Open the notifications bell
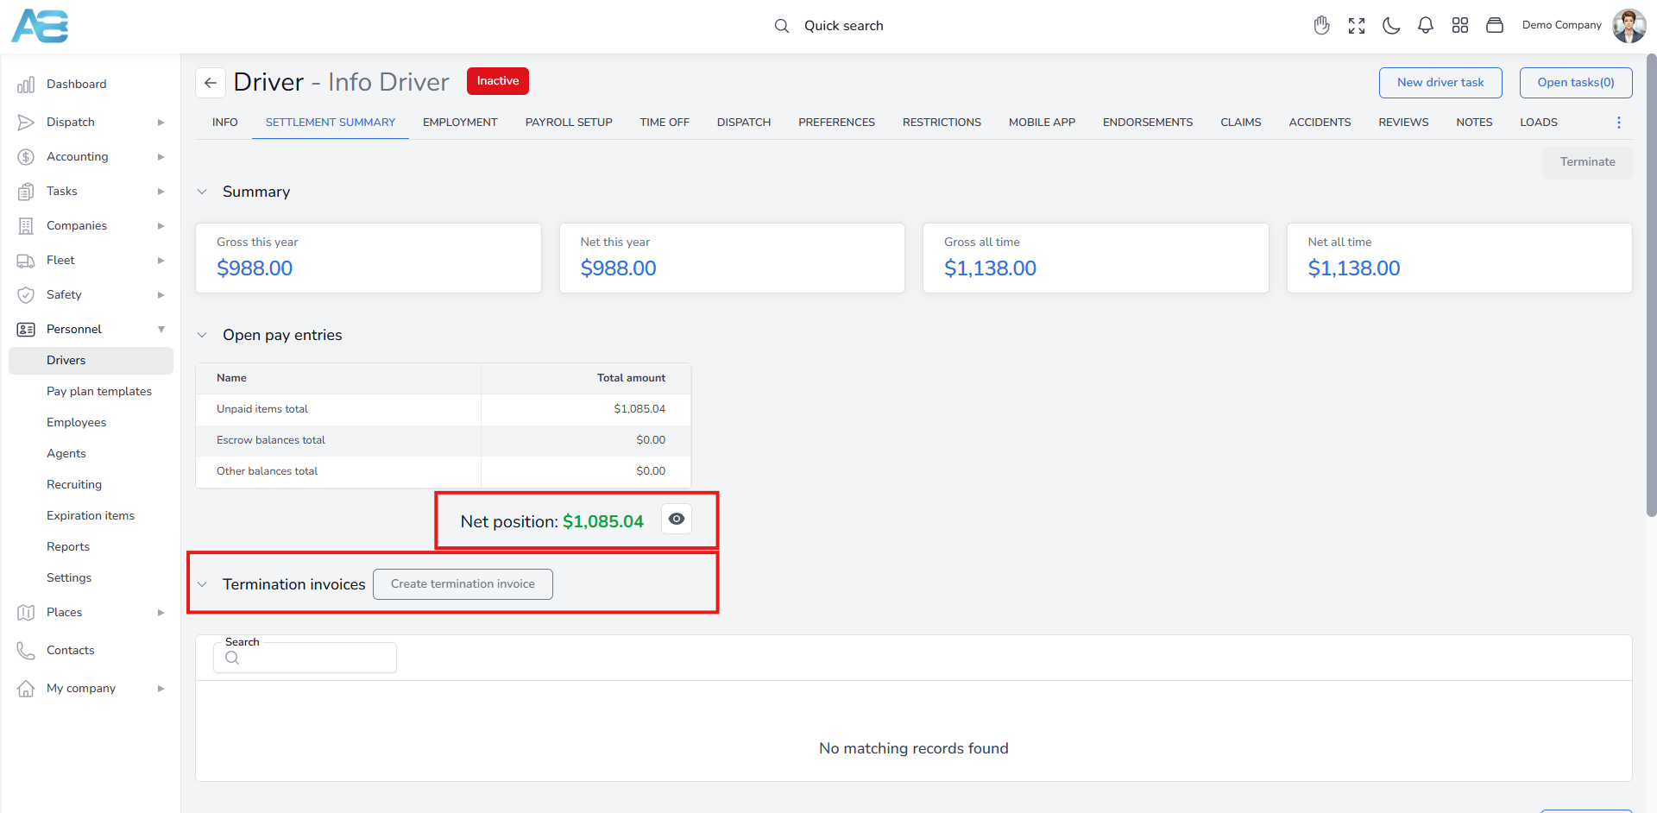 tap(1425, 26)
